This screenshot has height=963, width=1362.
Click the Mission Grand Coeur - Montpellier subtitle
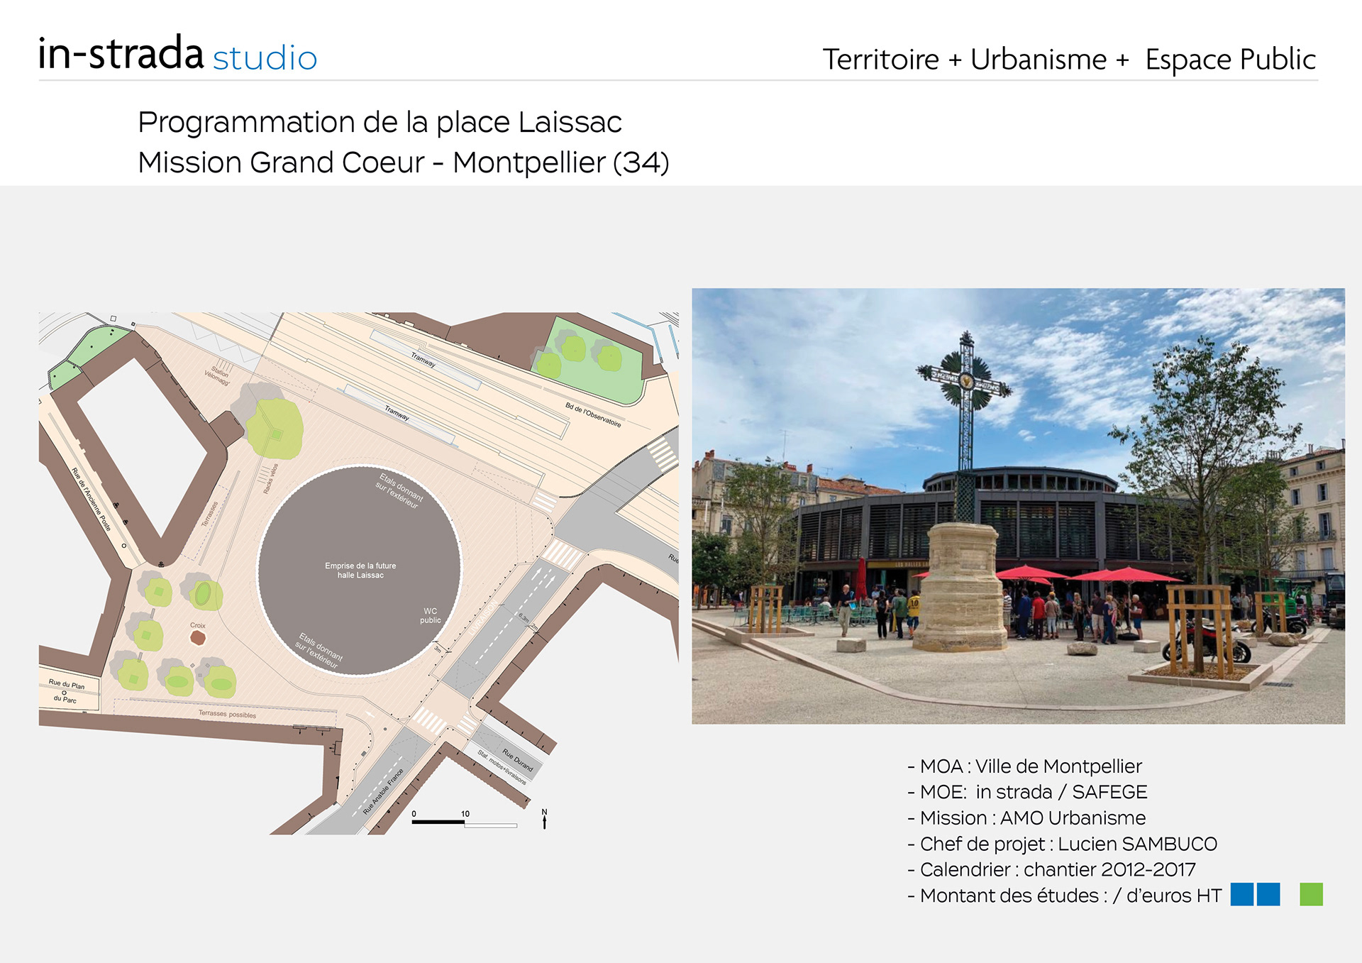pos(403,163)
